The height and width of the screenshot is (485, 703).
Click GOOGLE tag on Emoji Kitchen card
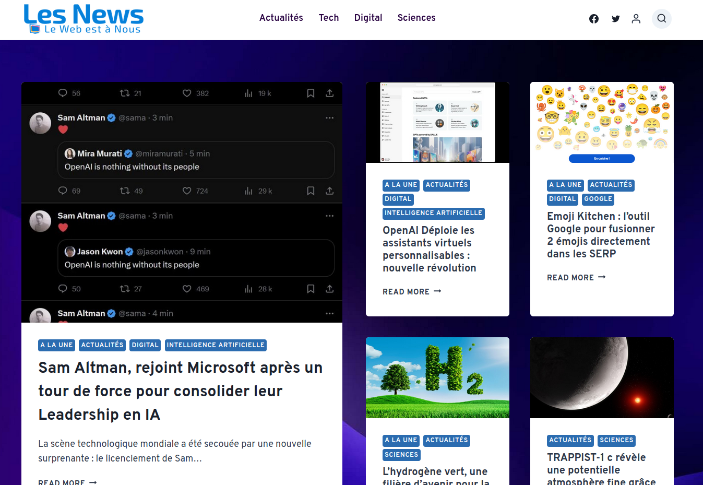(598, 199)
